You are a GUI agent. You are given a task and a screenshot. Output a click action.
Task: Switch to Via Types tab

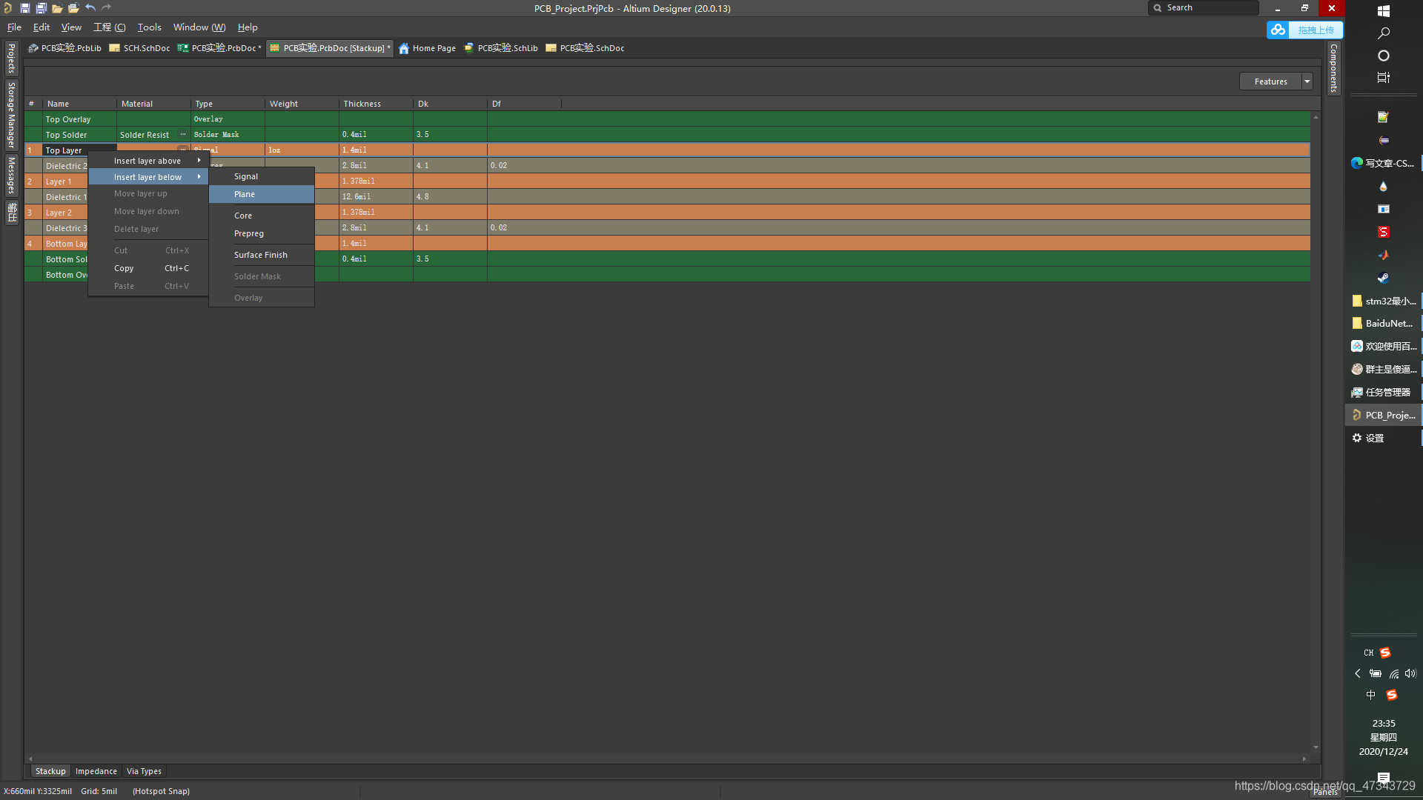(x=144, y=770)
